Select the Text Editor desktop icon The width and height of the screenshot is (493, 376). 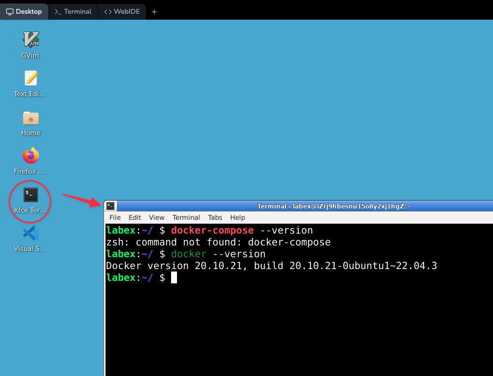coord(31,78)
